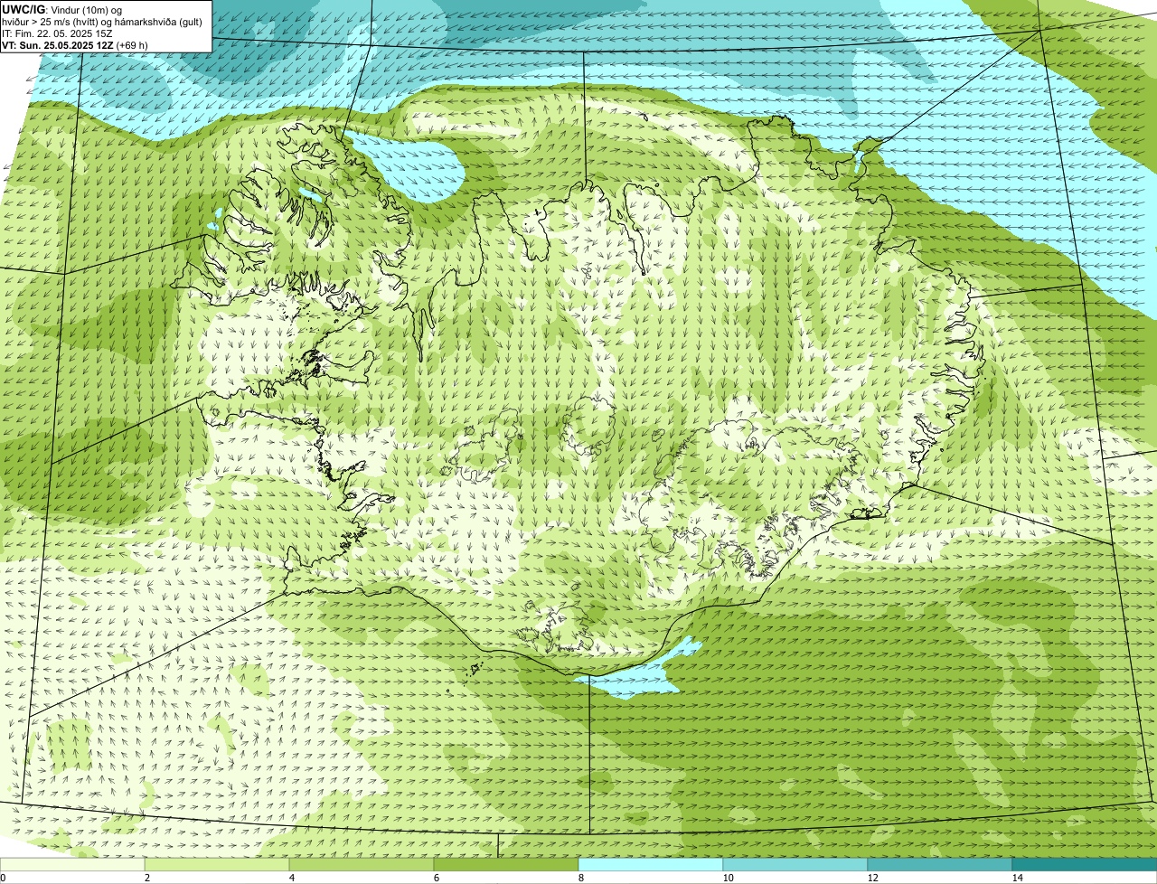The image size is (1157, 884).
Task: Click the '10' tick label on color scale
Action: coord(728,878)
